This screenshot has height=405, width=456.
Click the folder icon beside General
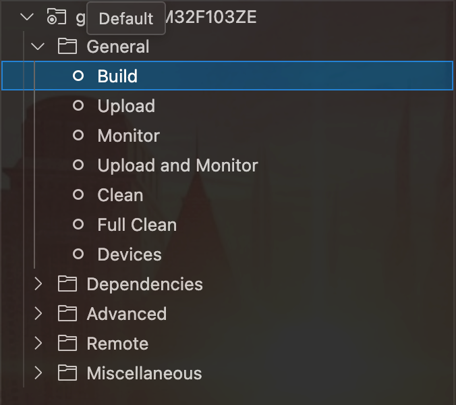click(x=67, y=47)
